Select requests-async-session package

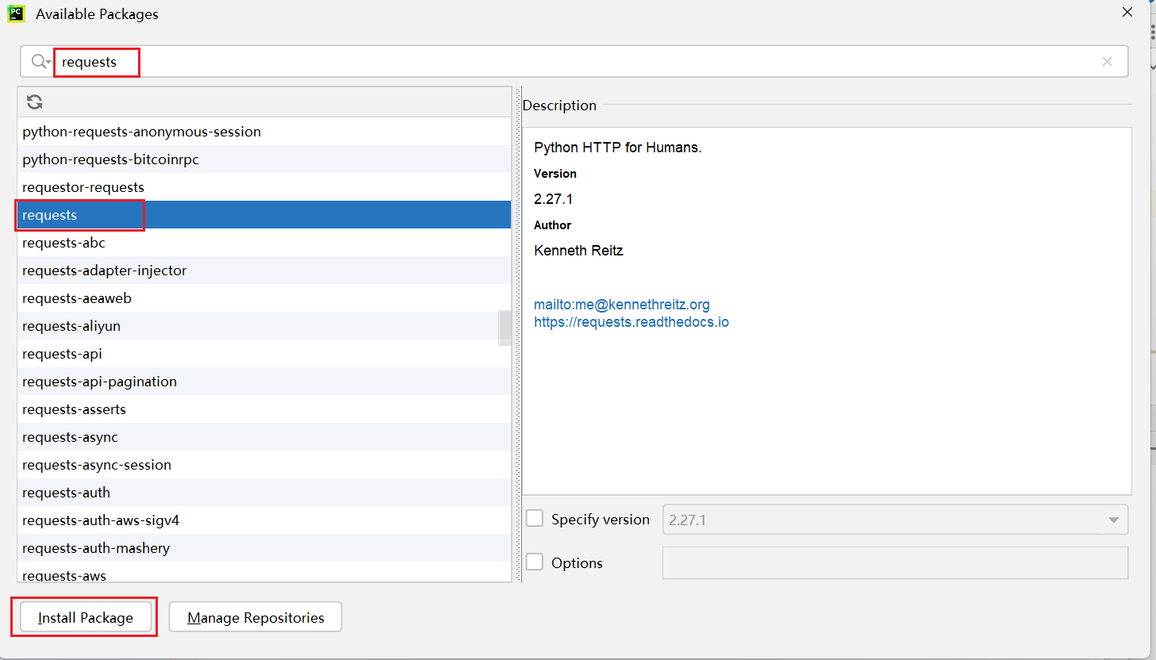(x=264, y=465)
